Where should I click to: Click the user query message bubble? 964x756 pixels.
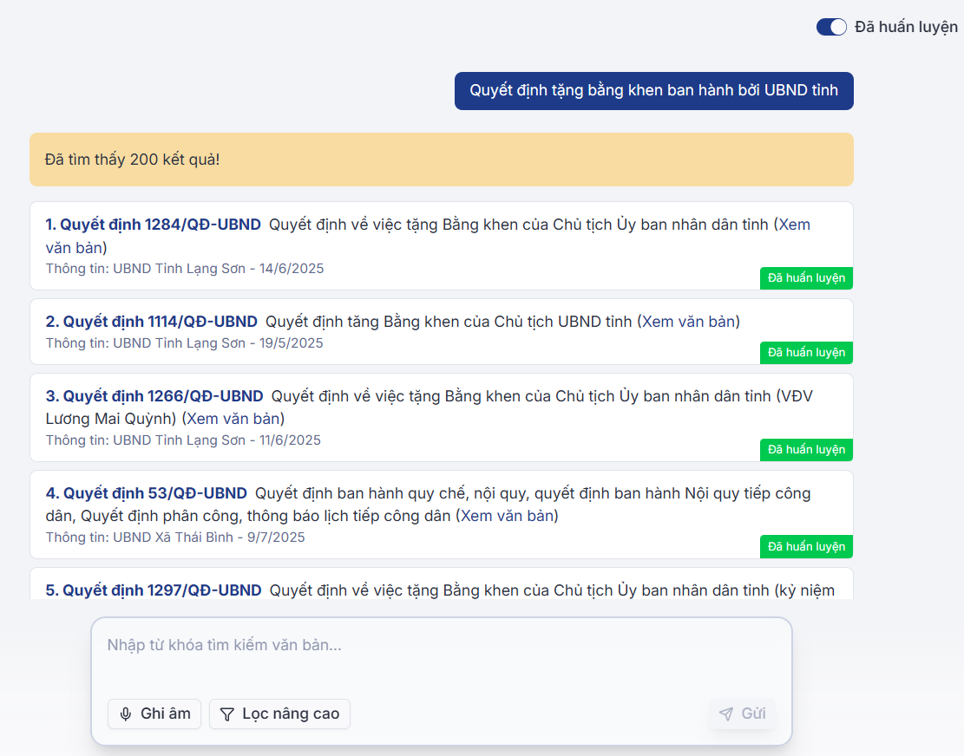653,91
